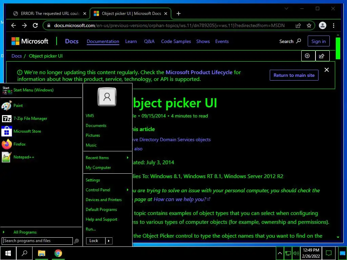Open Learn in Docs nav

131,41
